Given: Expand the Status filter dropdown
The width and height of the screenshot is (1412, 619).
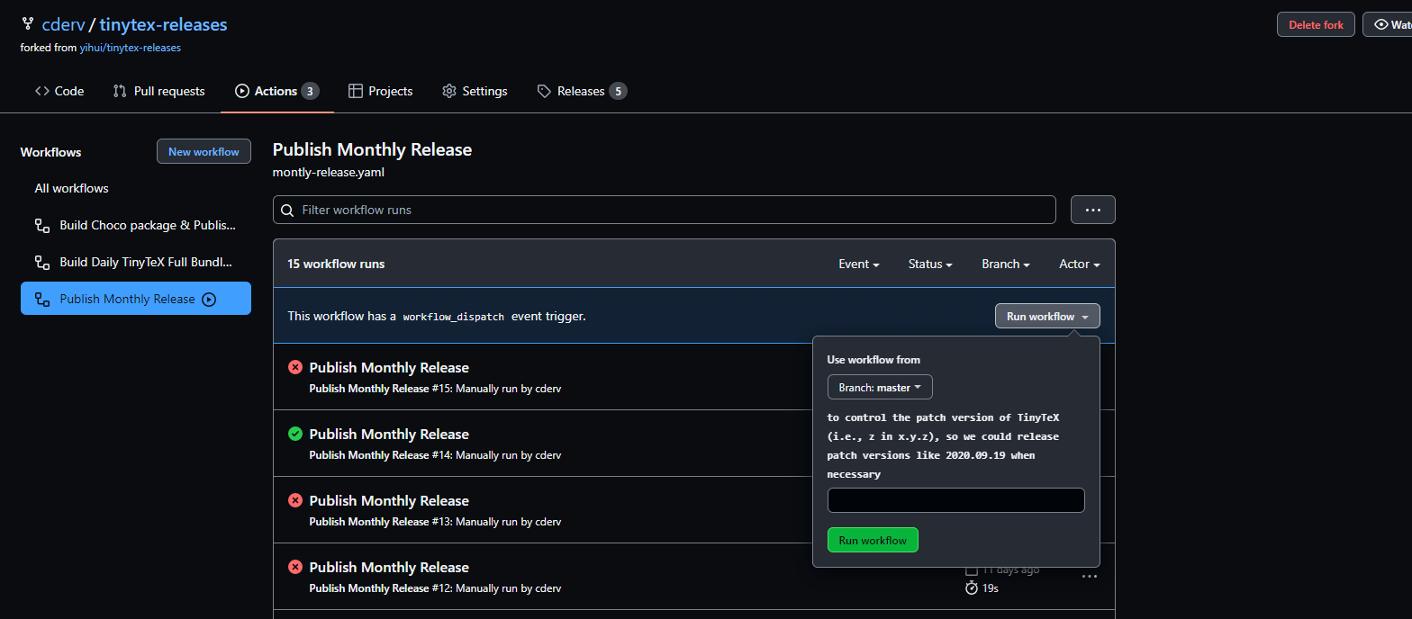Looking at the screenshot, I should [x=931, y=264].
